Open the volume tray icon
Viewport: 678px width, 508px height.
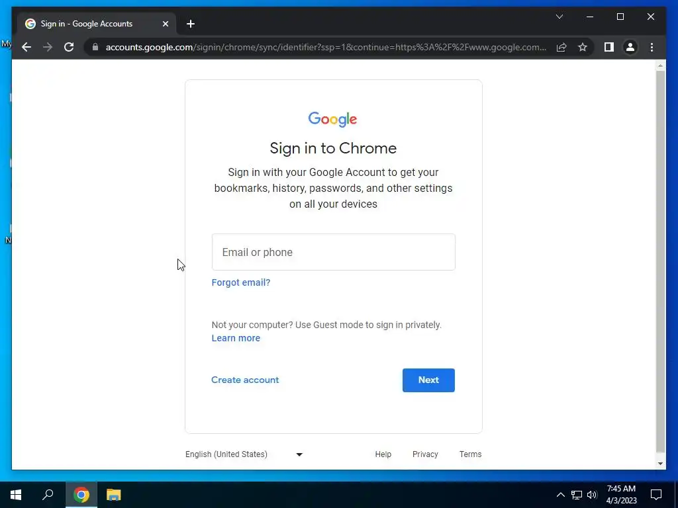tap(592, 495)
